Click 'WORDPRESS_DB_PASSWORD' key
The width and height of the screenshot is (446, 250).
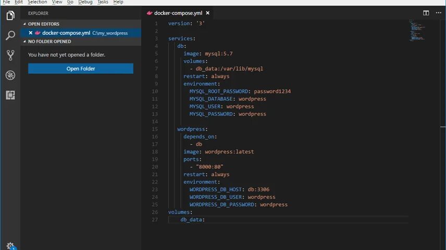click(221, 205)
